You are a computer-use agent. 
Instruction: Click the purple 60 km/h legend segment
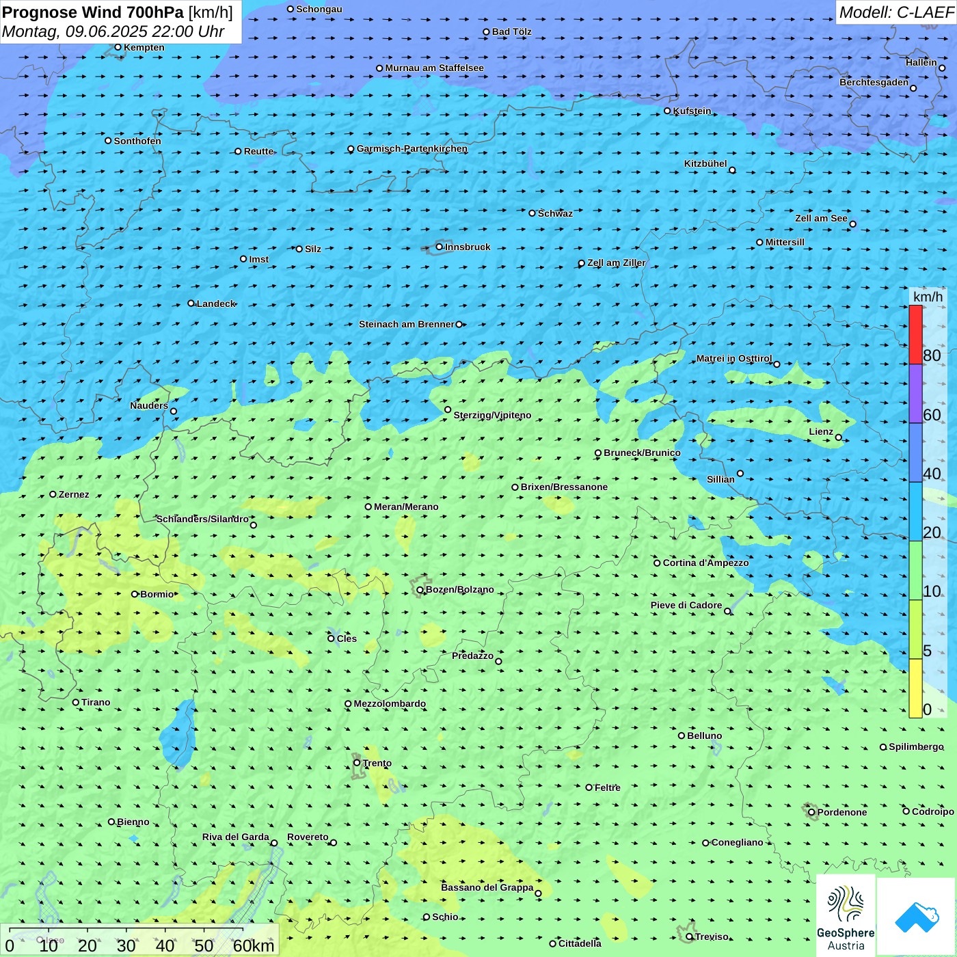[915, 393]
